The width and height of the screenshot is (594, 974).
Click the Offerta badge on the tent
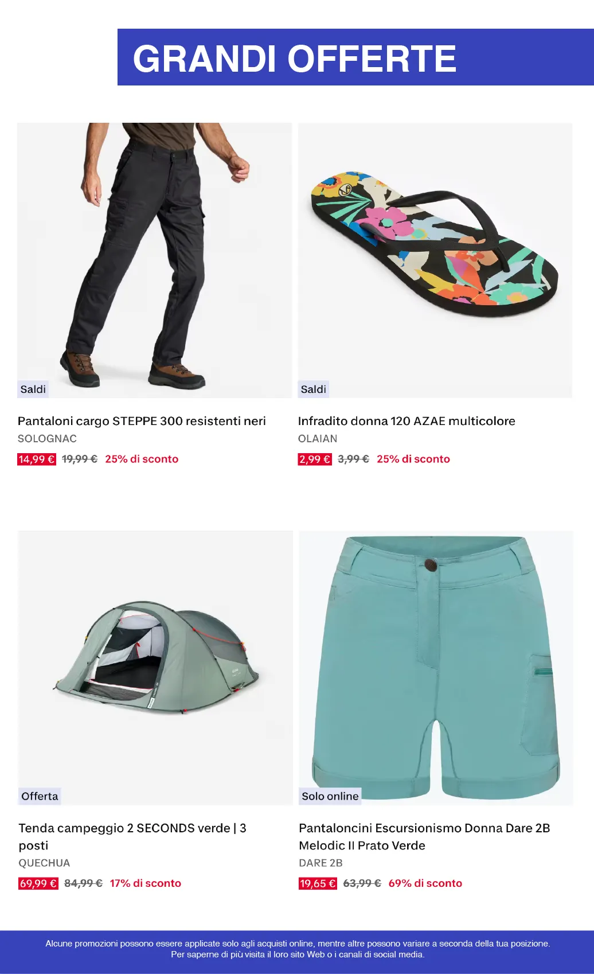pos(40,796)
